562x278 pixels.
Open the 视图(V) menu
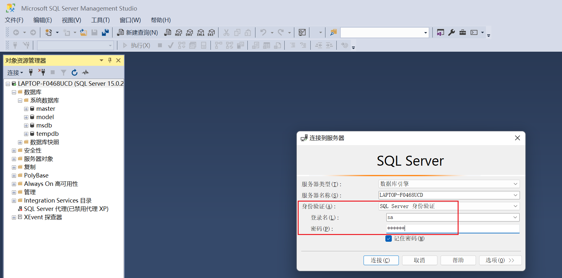pyautogui.click(x=72, y=20)
